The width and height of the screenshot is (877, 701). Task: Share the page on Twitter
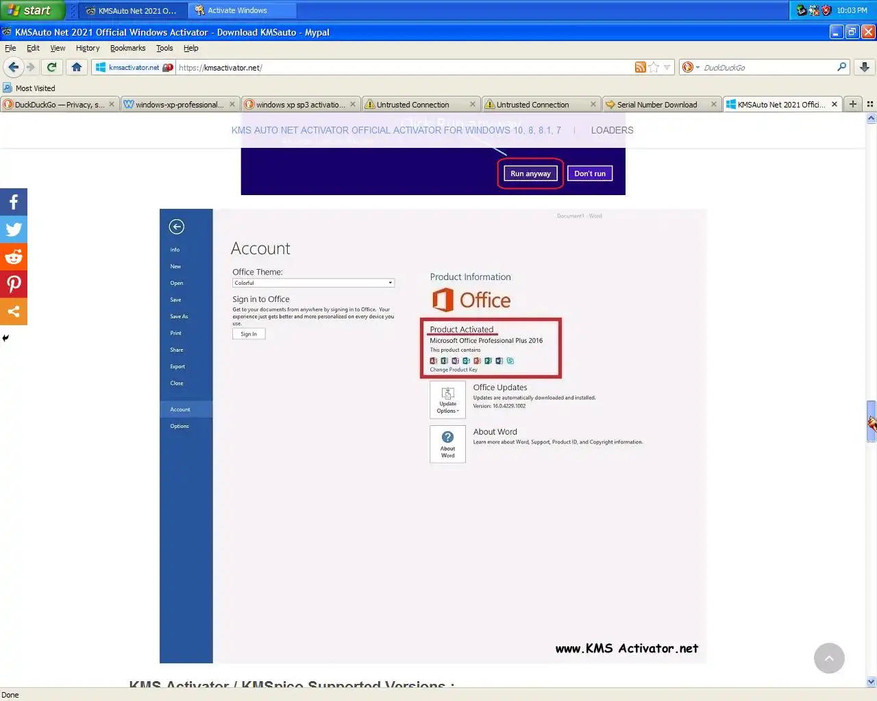(14, 229)
